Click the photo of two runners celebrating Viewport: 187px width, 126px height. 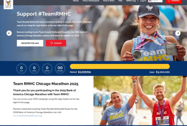[140, 100]
